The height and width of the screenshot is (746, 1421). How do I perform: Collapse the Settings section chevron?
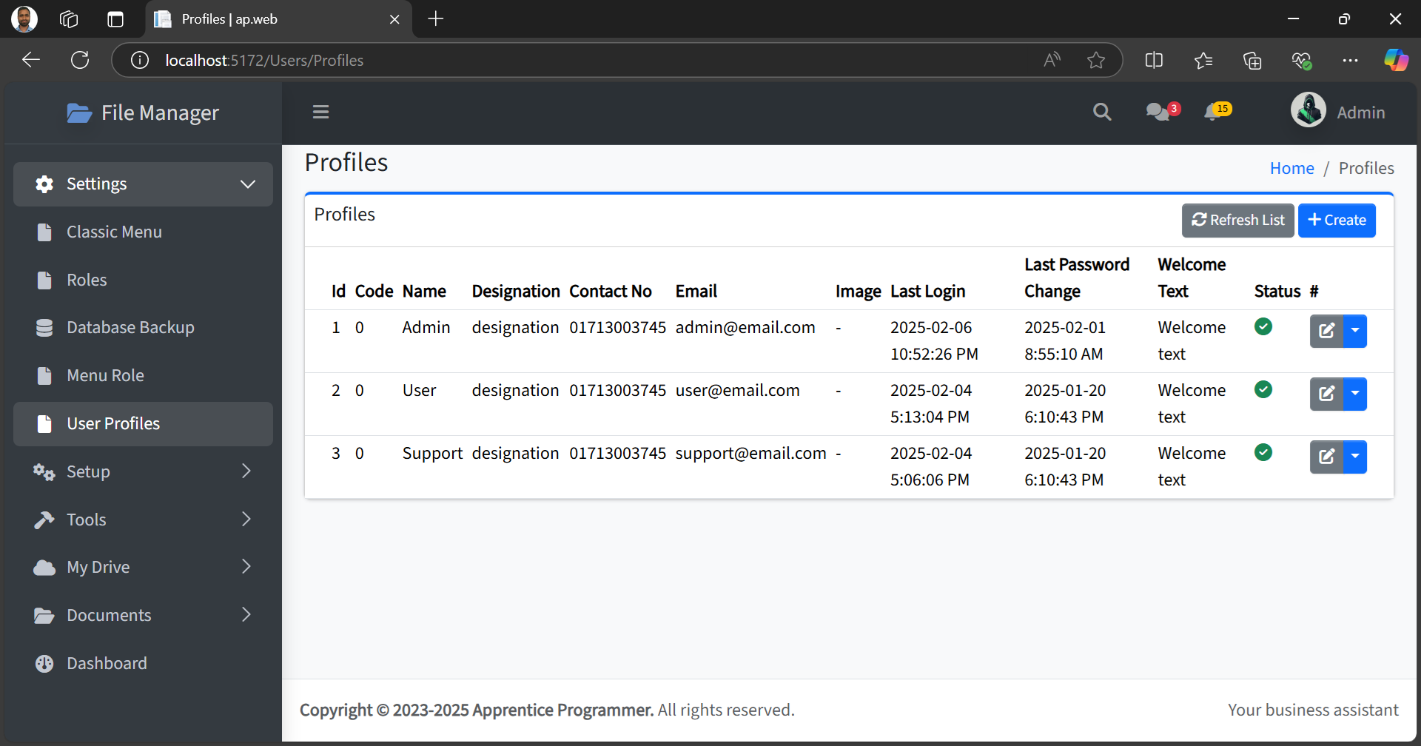pos(248,184)
